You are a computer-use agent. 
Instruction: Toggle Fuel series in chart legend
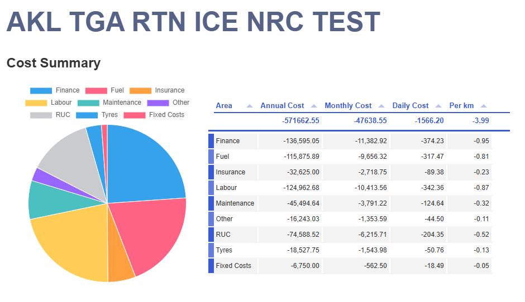105,90
